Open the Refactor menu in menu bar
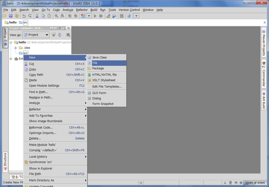Viewport: 269px width, 187px height. 82,10
